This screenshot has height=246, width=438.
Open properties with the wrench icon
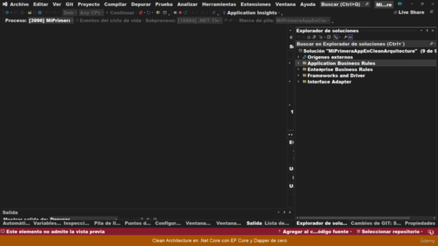(x=345, y=37)
